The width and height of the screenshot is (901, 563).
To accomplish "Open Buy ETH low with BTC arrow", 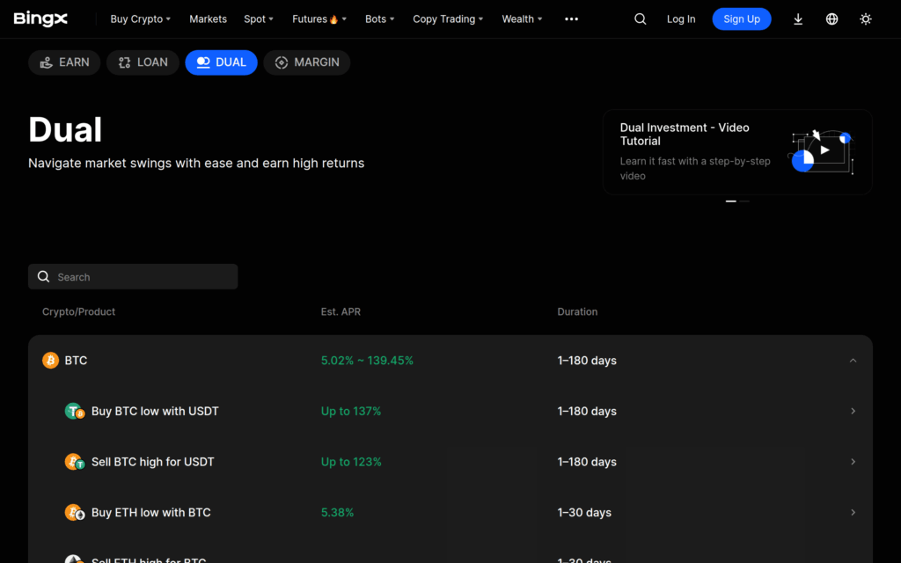I will pos(853,512).
